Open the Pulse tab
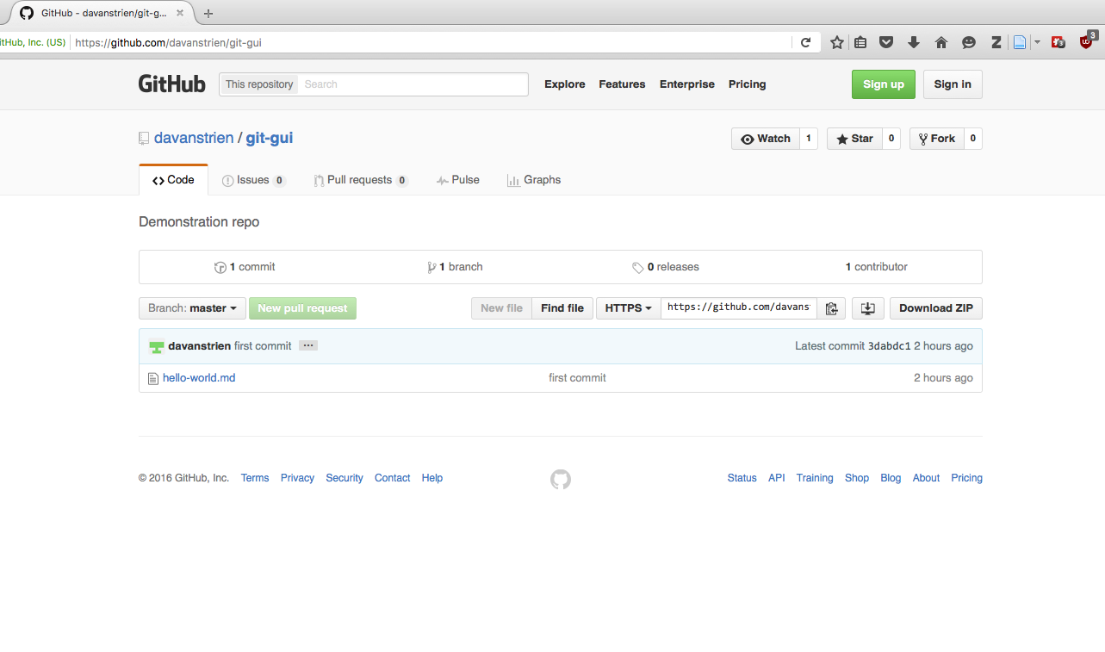The image size is (1105, 652). click(x=457, y=179)
